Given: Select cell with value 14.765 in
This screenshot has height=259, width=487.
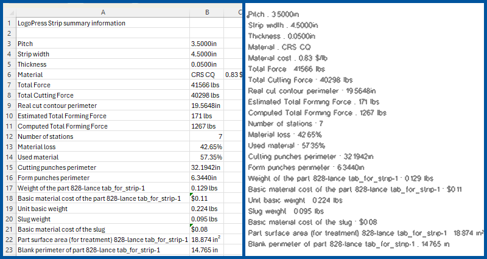Looking at the screenshot, I should point(207,250).
